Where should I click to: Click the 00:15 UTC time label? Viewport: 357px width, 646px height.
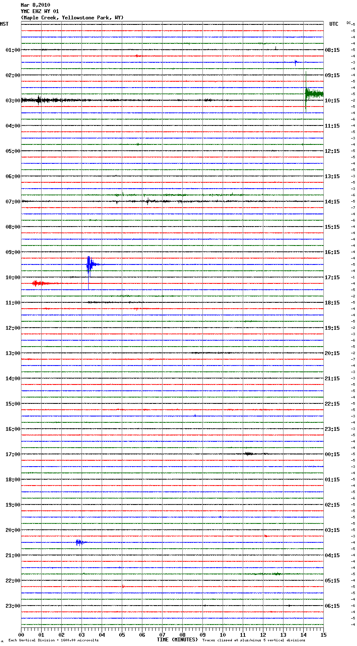click(x=332, y=454)
